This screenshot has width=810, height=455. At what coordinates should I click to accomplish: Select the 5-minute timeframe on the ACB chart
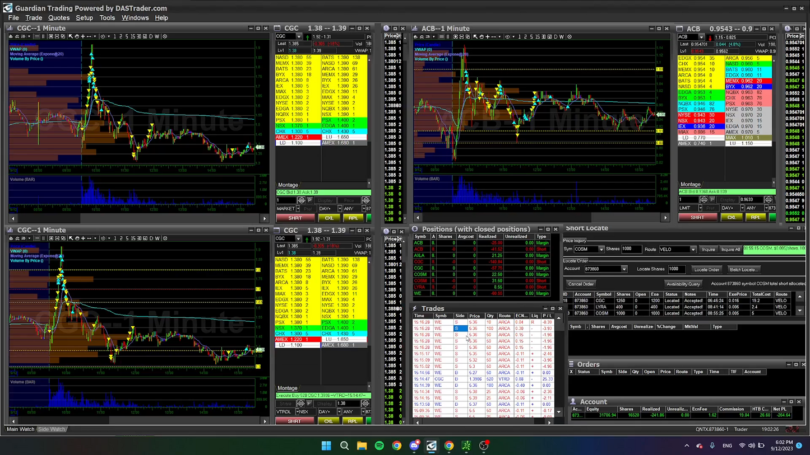click(531, 36)
